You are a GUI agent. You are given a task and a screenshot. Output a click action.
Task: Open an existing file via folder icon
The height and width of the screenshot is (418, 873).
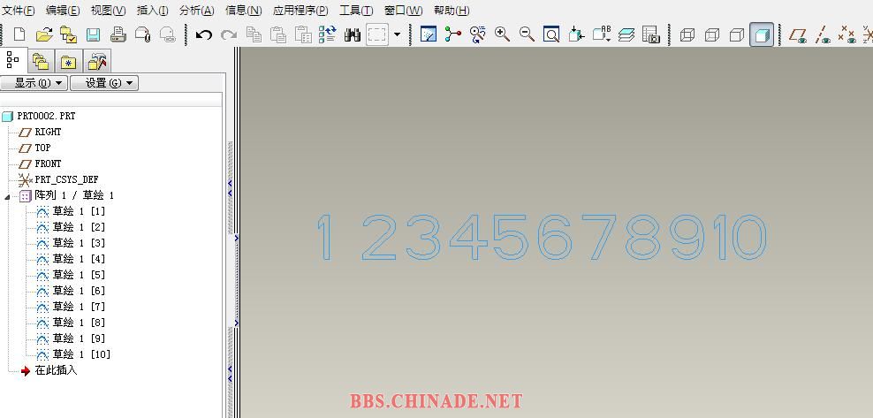pyautogui.click(x=44, y=35)
